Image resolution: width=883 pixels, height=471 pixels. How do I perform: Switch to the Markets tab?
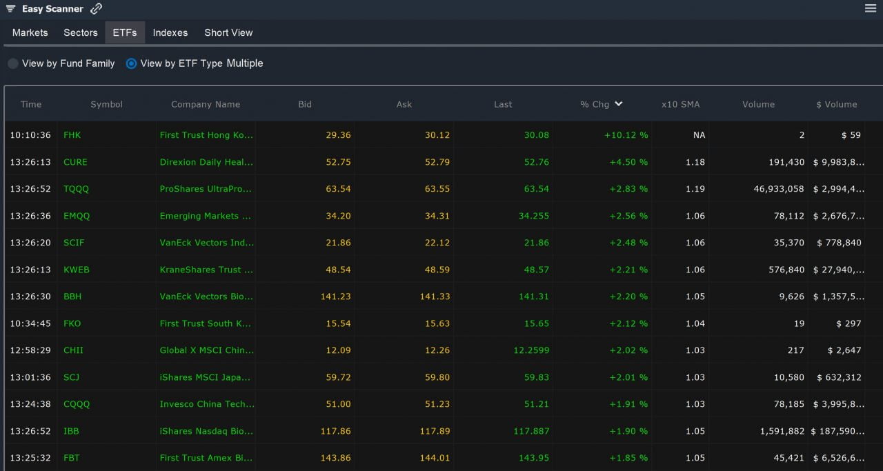30,32
